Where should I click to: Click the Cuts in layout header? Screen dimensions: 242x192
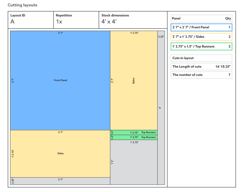(x=201, y=58)
